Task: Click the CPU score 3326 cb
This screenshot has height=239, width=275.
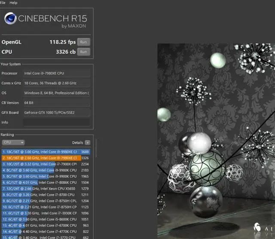Action: click(66, 52)
